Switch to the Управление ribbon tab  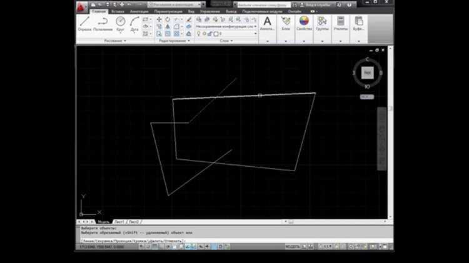coord(210,11)
